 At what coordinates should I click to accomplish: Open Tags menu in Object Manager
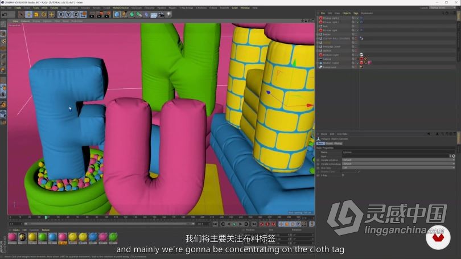tap(356, 13)
